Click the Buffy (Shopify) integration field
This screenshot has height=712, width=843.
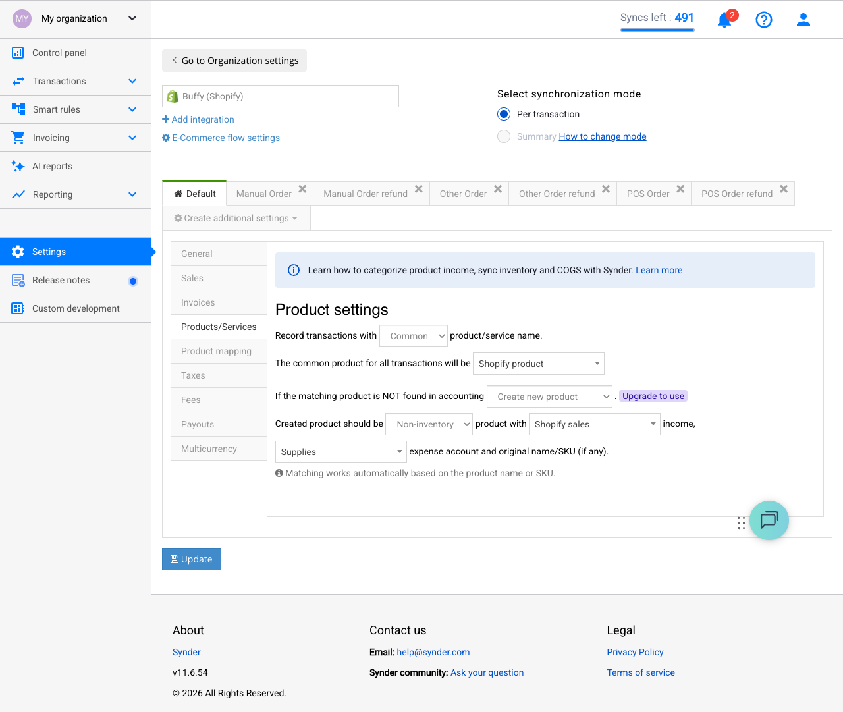(280, 96)
